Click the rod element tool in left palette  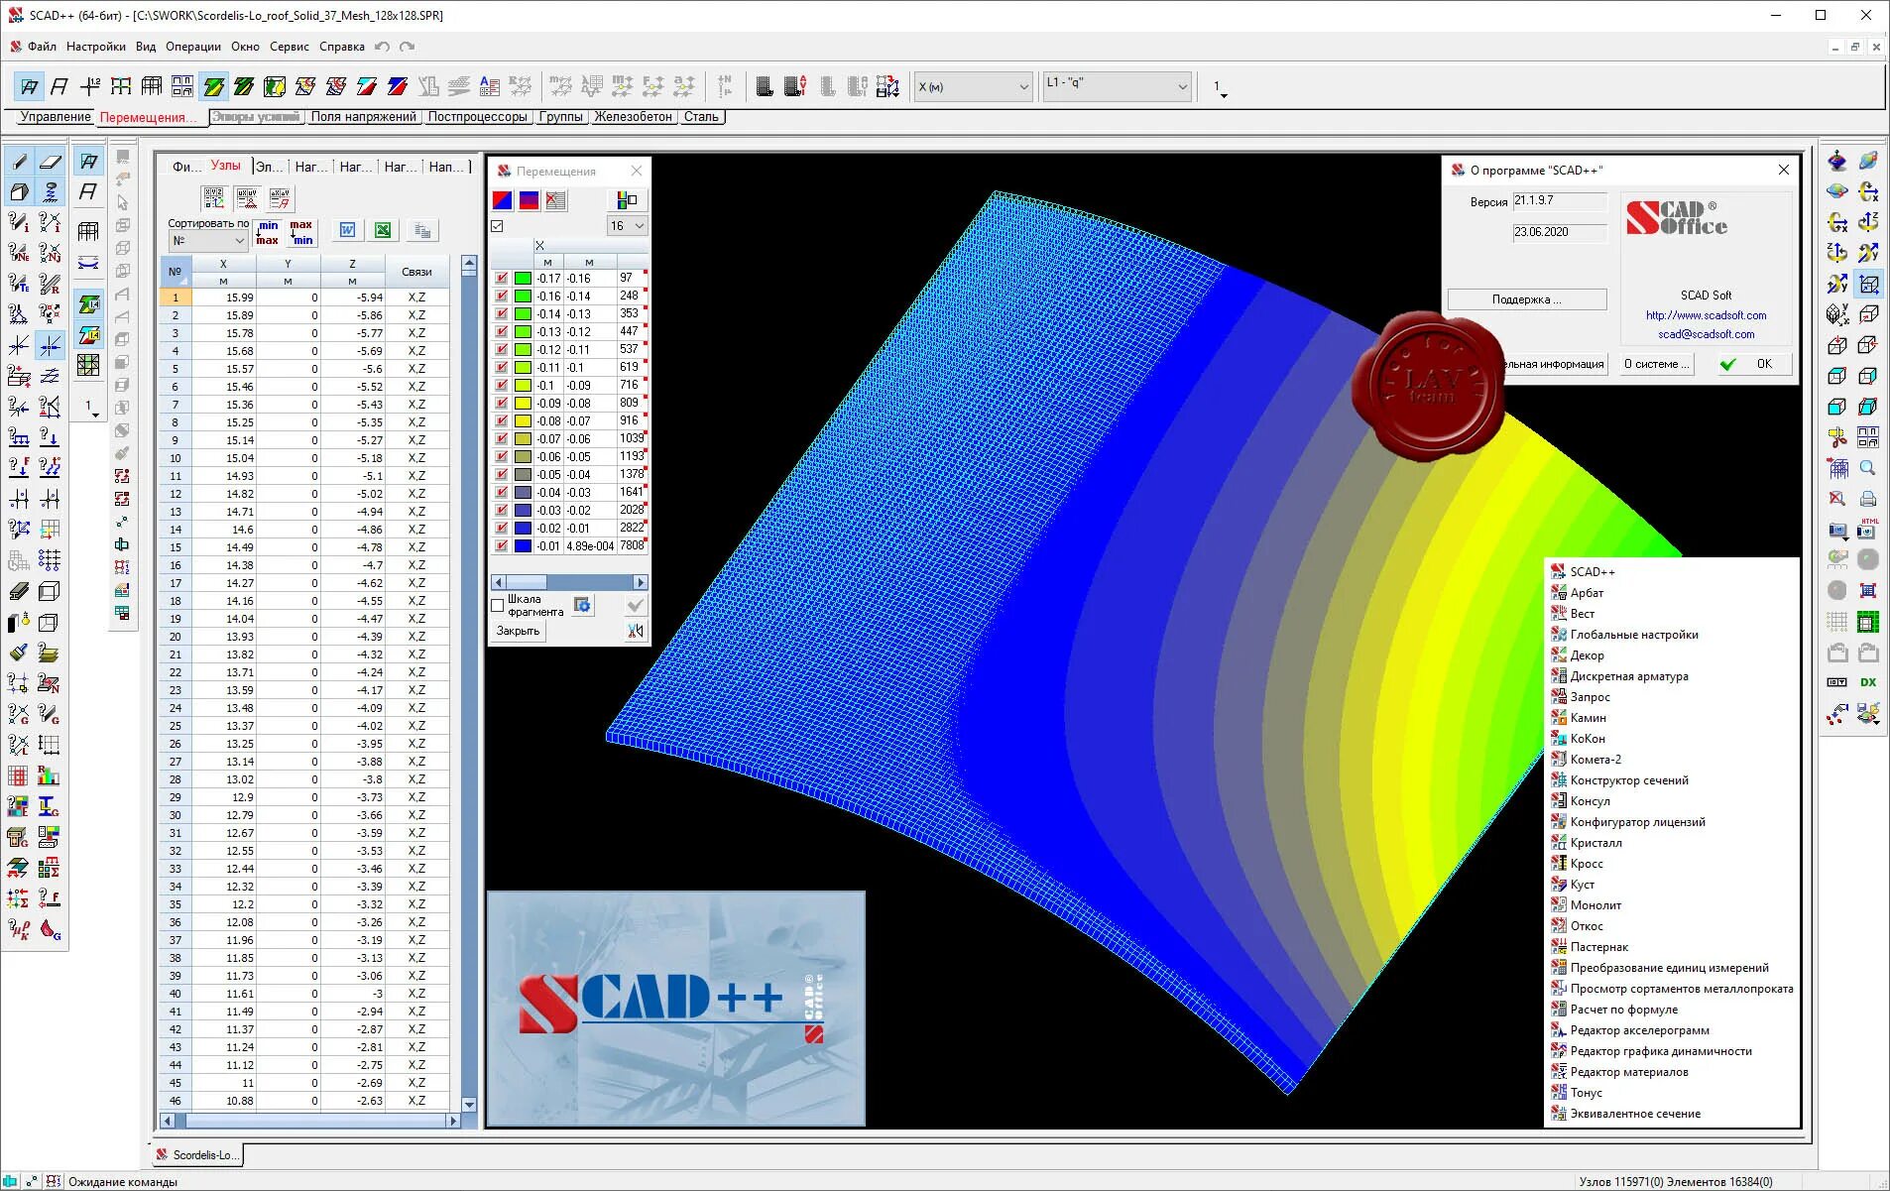[x=19, y=162]
